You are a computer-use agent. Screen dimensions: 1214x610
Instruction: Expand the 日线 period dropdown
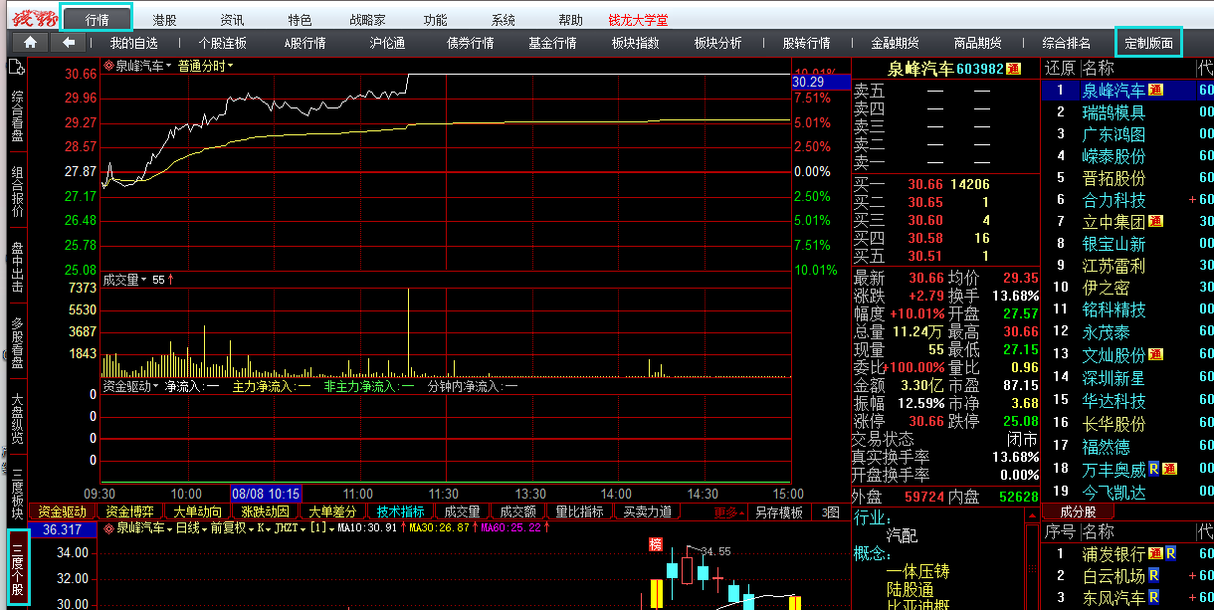pos(203,527)
